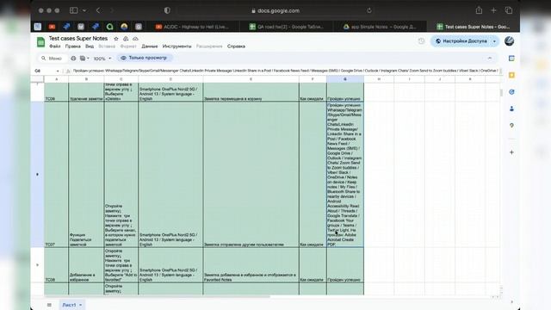Expand the filter views dropdown arrow

[x=88, y=59]
